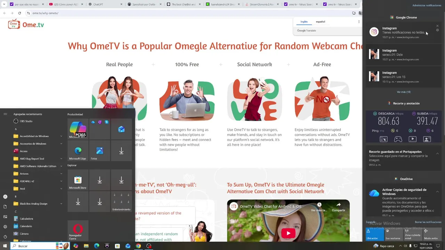Open Pictures icon in Start sidebar
This screenshot has height=250, width=445.
[5, 217]
